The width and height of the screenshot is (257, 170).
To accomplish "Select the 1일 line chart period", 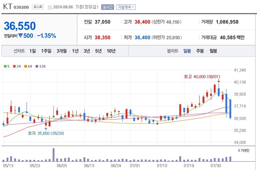I will click(x=33, y=51).
